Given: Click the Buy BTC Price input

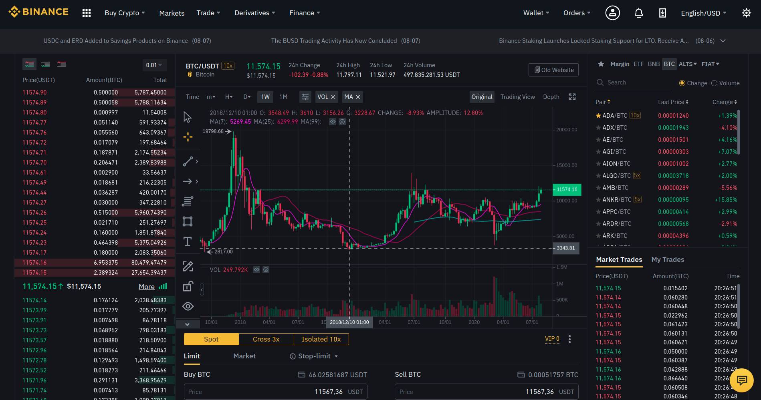Looking at the screenshot, I should pos(275,392).
